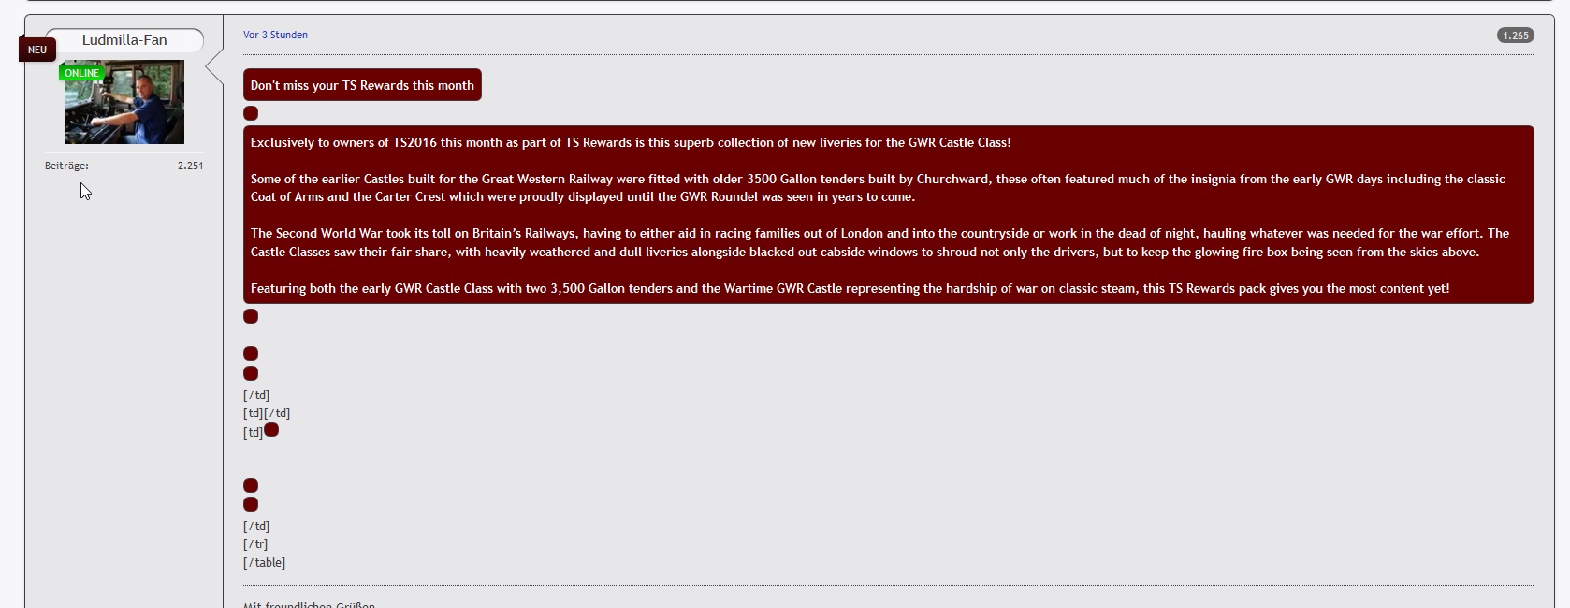Click the 2.251 Beiträge post count
The width and height of the screenshot is (1570, 608).
[x=190, y=166]
